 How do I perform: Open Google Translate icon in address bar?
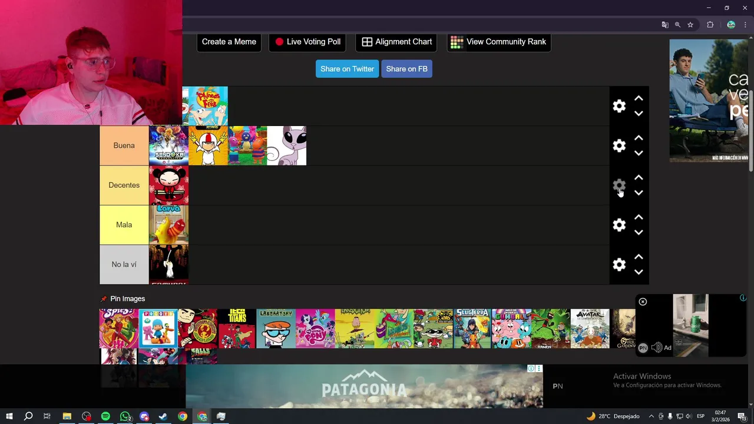point(665,25)
